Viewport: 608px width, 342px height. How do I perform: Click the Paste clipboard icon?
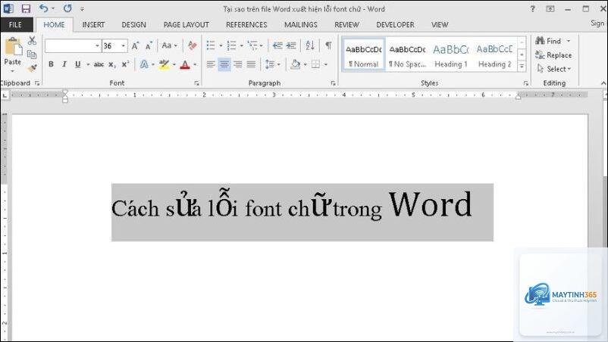[13, 46]
